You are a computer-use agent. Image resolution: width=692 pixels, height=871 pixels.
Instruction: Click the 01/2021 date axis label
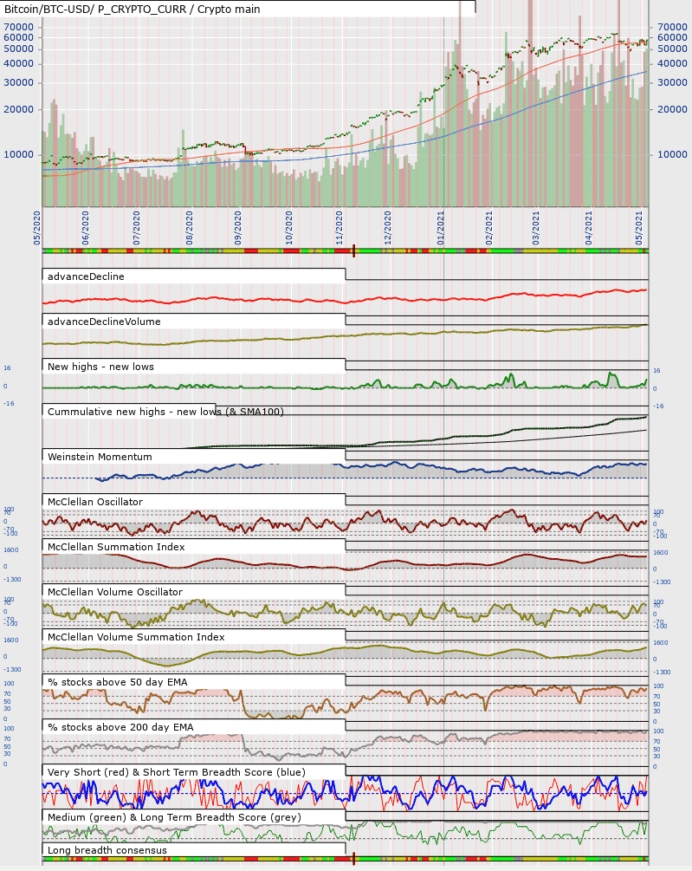click(x=441, y=228)
